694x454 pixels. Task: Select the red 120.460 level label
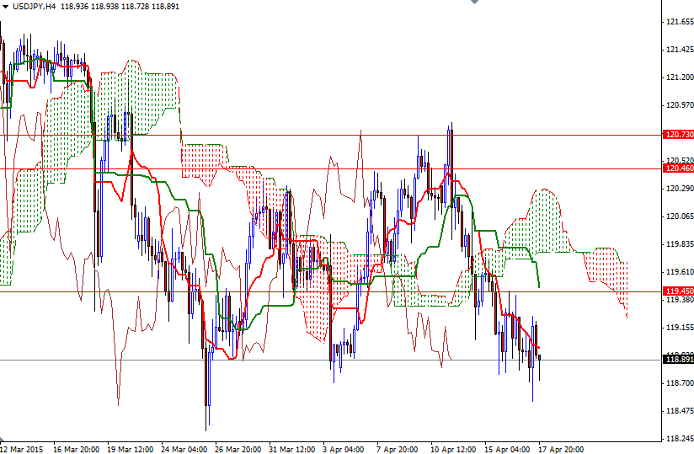(679, 168)
